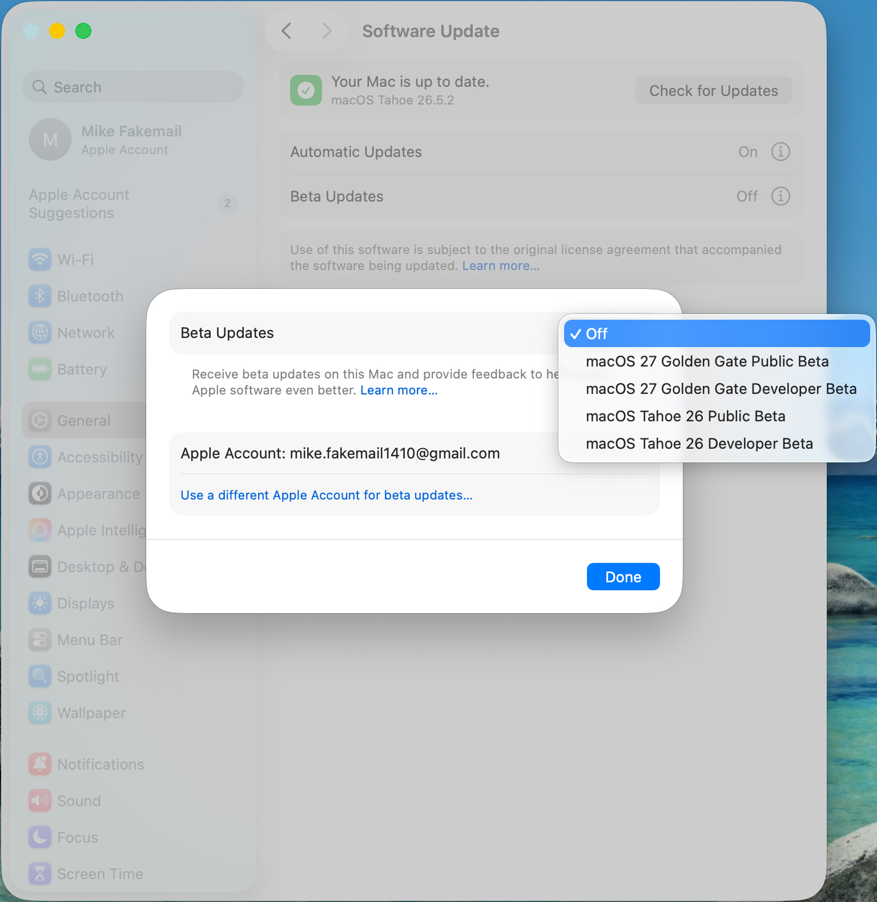Click the green zoom window button
The width and height of the screenshot is (877, 902).
click(83, 31)
